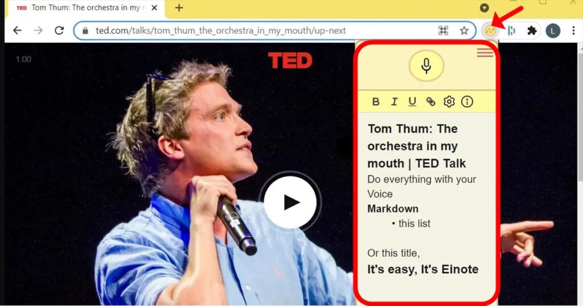Open a new browser tab
The height and width of the screenshot is (306, 583).
pos(179,8)
